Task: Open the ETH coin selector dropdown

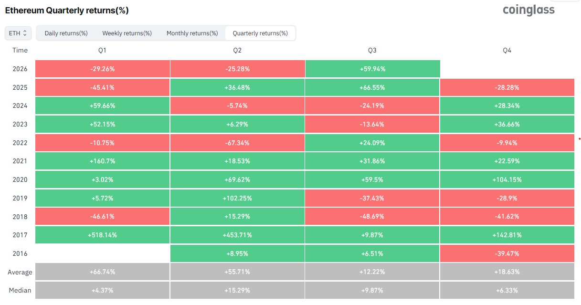Action: pos(19,33)
